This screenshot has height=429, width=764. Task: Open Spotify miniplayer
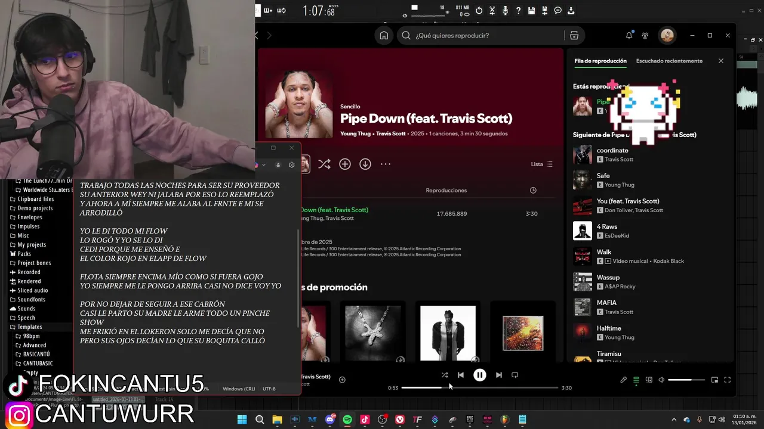[x=714, y=380]
